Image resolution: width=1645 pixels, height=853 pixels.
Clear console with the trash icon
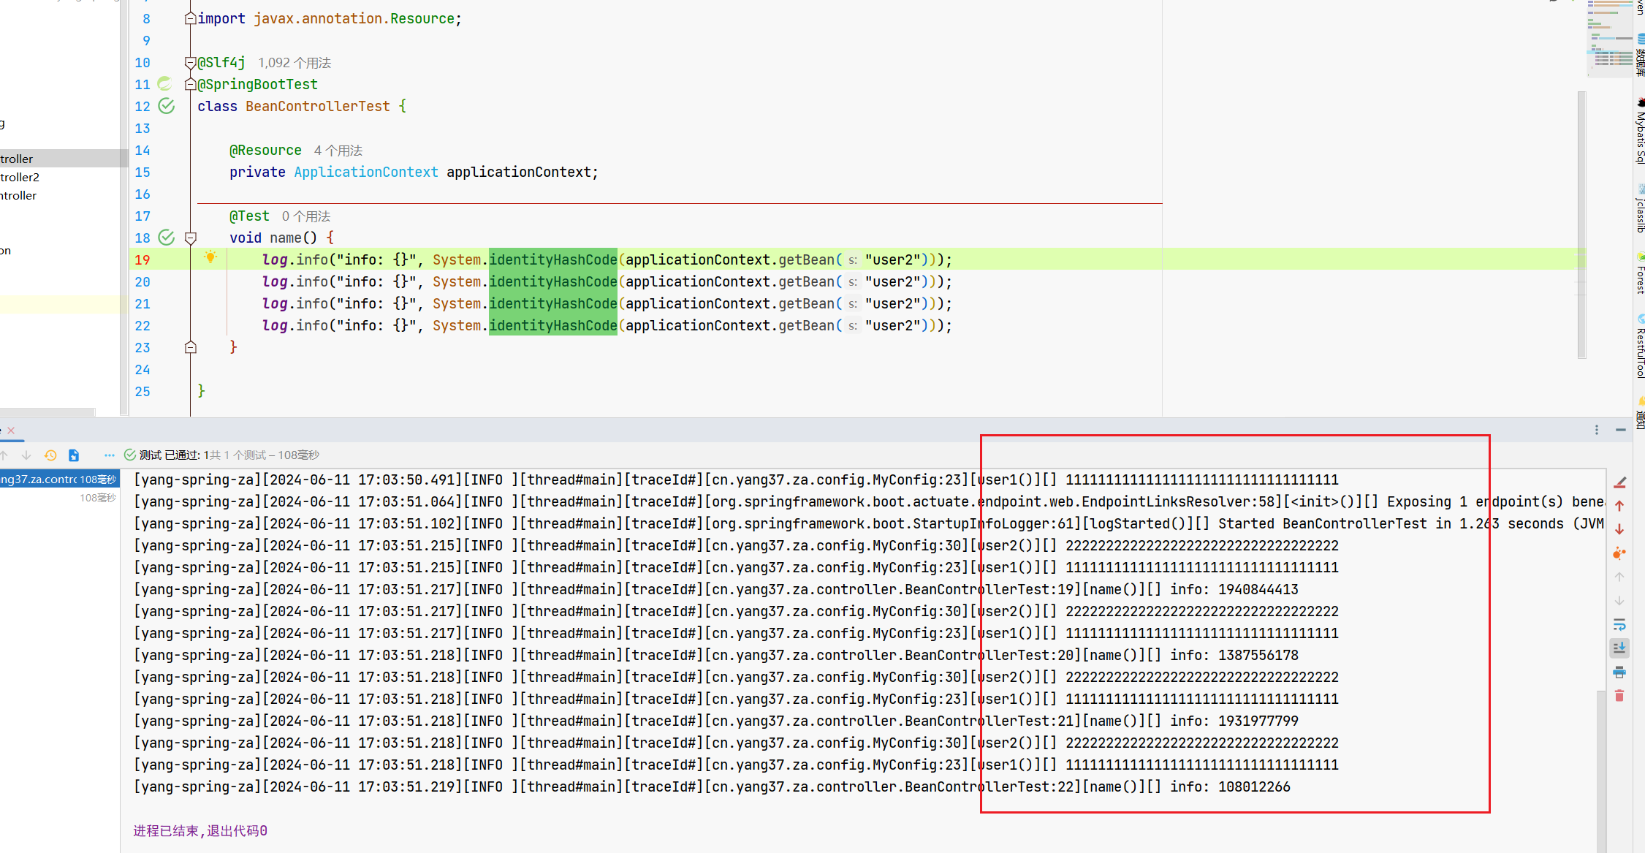pos(1619,696)
